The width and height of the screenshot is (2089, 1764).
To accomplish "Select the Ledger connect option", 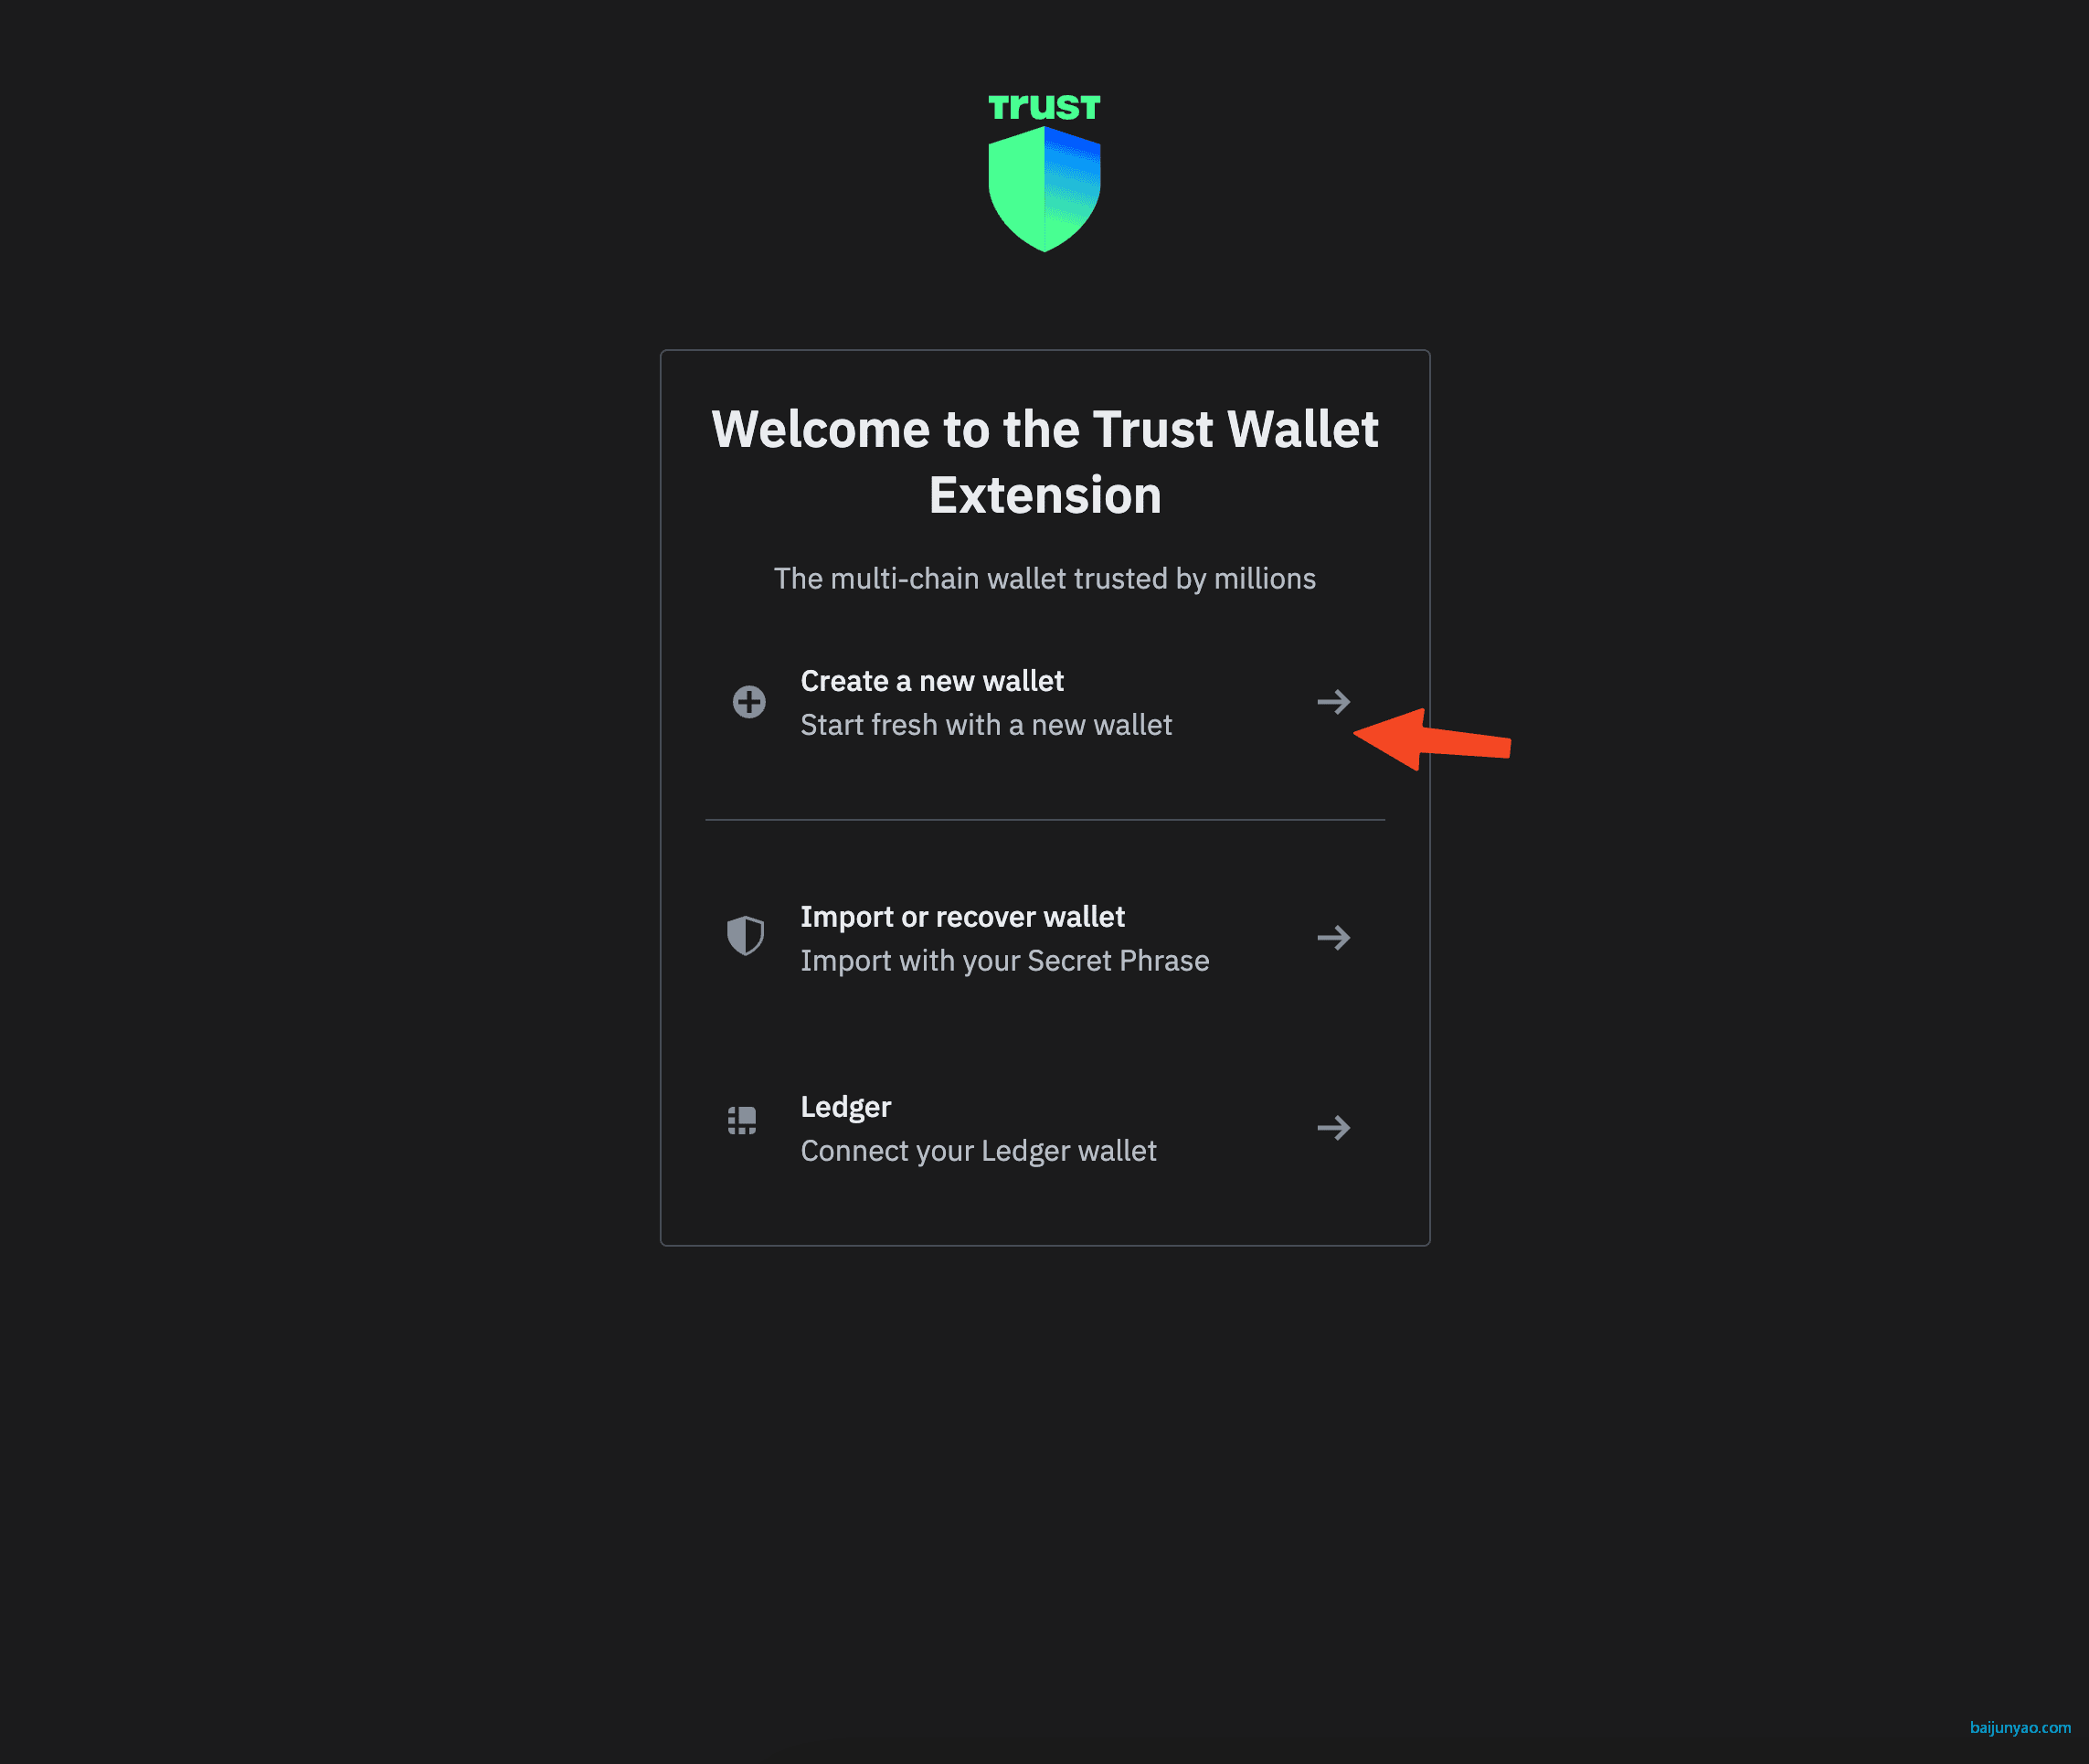I will pos(1044,1127).
